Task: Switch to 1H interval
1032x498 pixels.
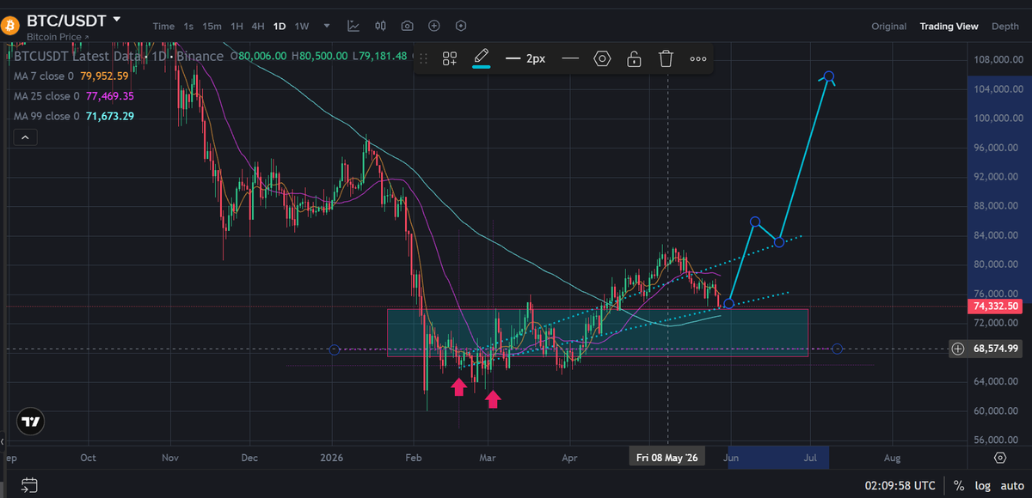Action: coord(236,27)
